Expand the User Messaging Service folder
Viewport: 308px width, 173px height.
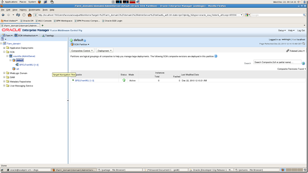[x=4, y=86]
